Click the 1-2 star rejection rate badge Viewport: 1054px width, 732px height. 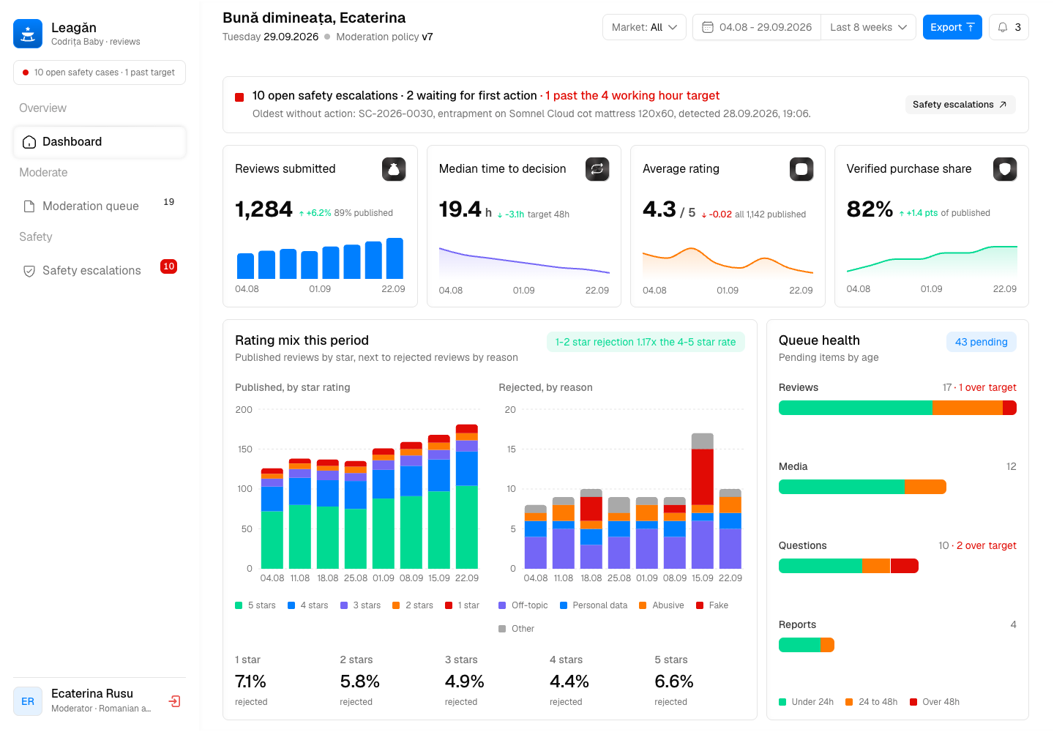[x=646, y=342]
